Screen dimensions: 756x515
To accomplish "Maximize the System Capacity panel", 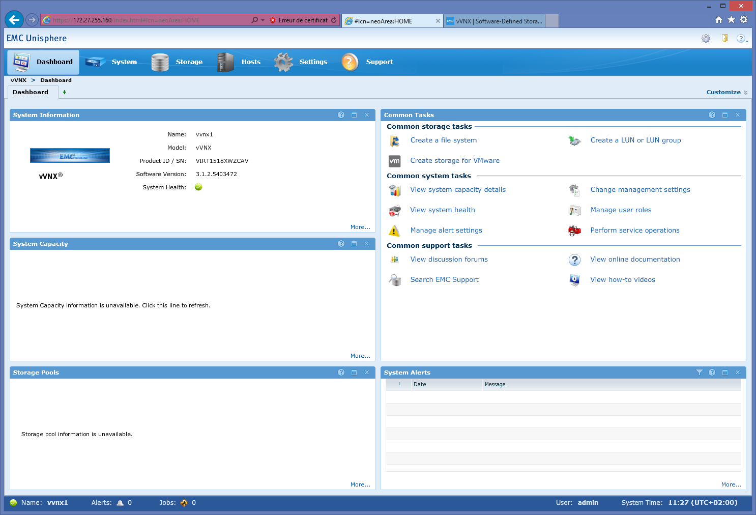I will click(x=354, y=244).
